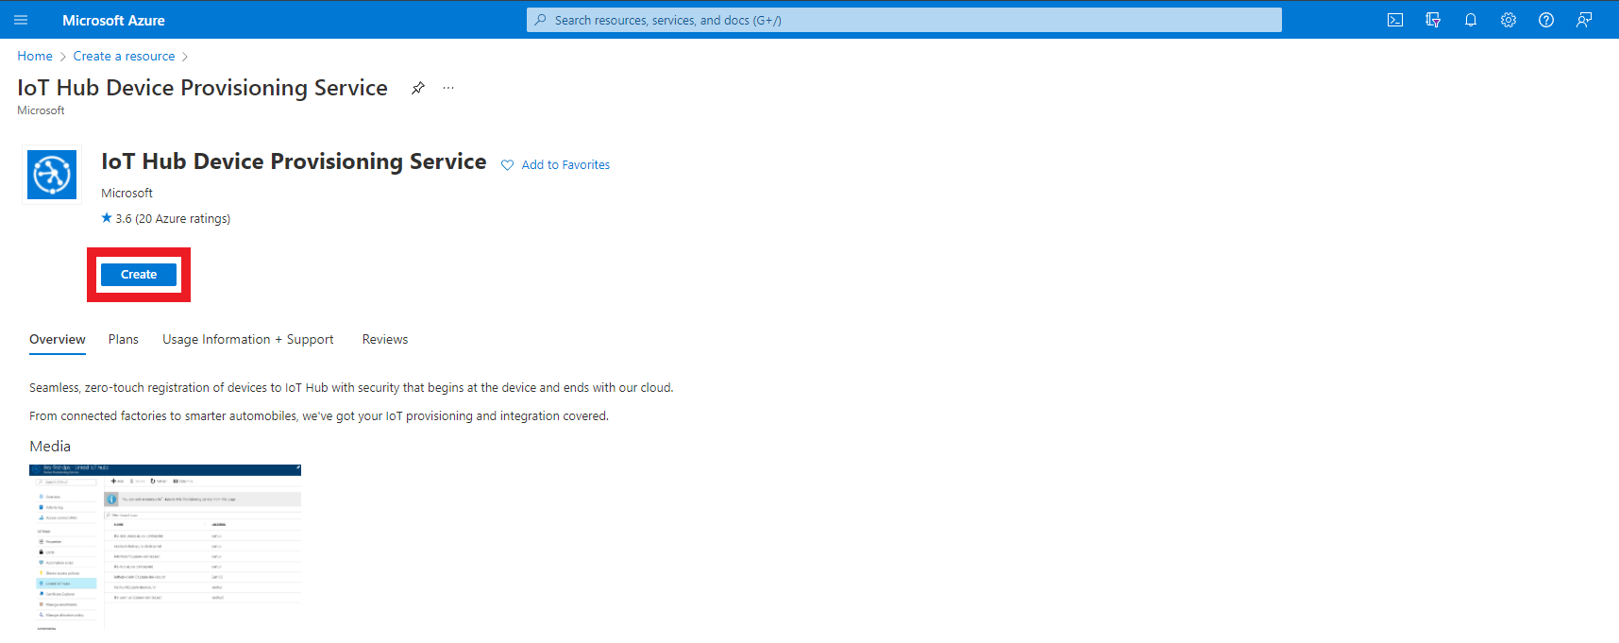
Task: Open the Azure portal hamburger menu
Action: (21, 20)
